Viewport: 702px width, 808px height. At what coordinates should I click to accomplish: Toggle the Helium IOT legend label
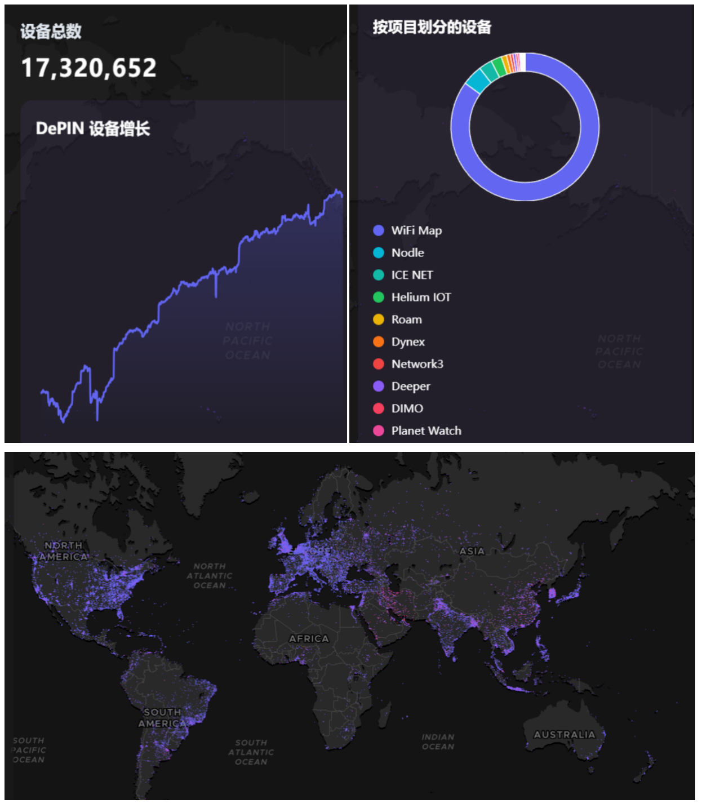click(x=421, y=298)
